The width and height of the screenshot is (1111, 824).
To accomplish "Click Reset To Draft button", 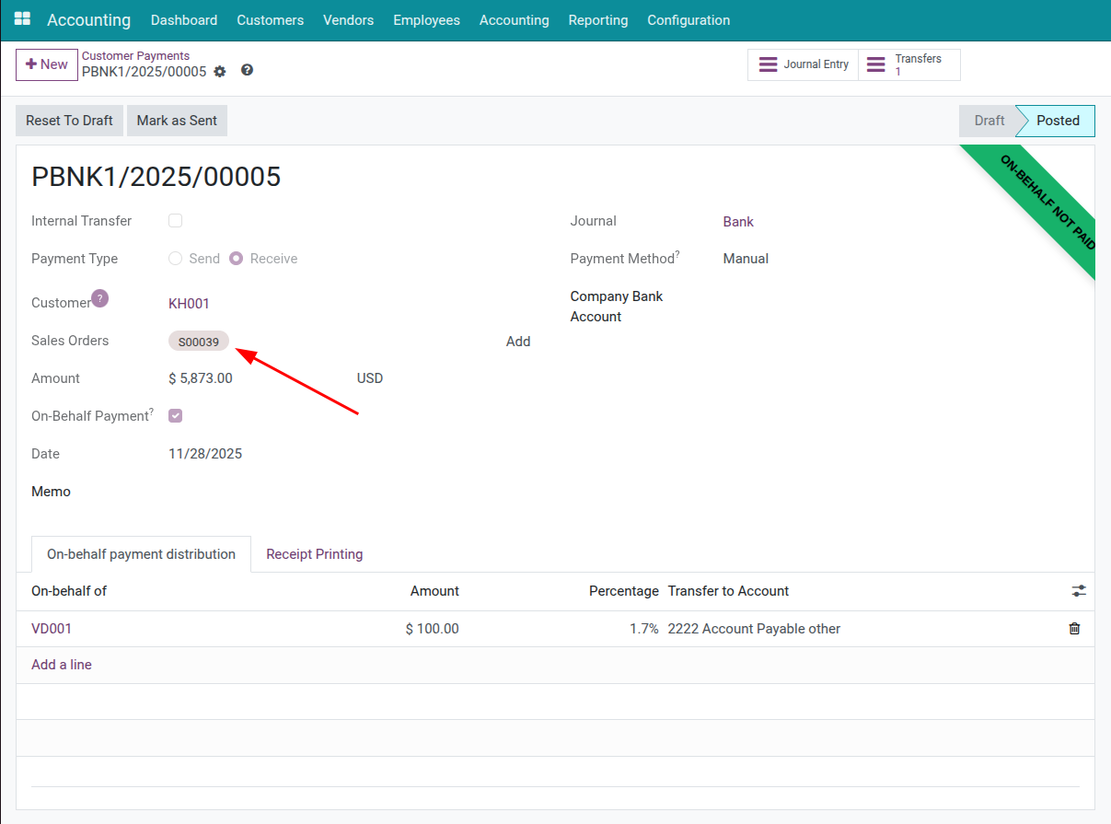I will (69, 121).
